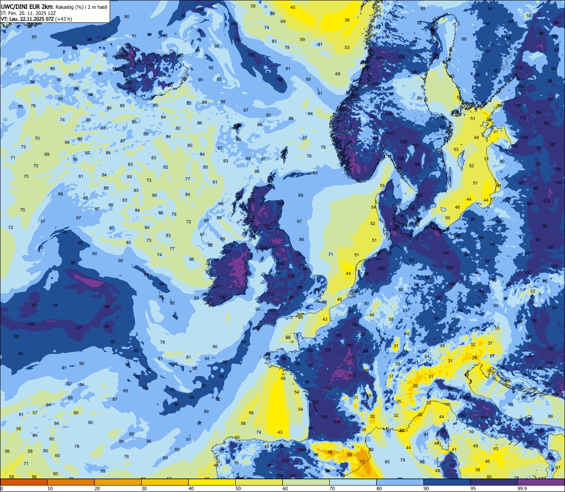Click the legend tick label "10"

50,488
